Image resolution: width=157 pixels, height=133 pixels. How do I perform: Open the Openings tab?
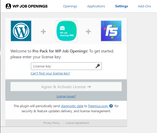point(70,6)
